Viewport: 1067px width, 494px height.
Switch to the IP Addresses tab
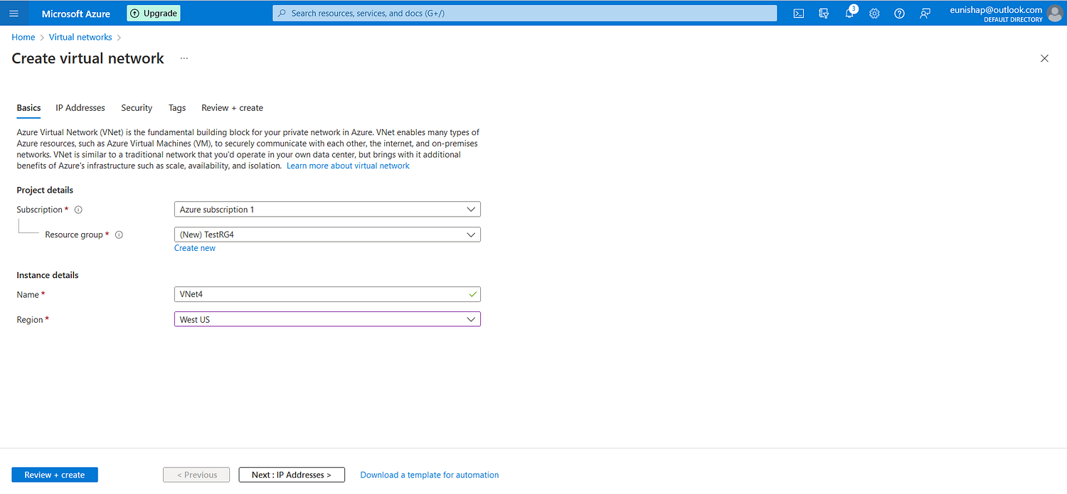[80, 108]
